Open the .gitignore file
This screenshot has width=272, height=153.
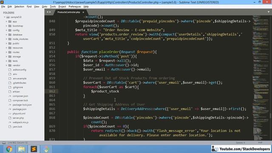tap(17, 87)
